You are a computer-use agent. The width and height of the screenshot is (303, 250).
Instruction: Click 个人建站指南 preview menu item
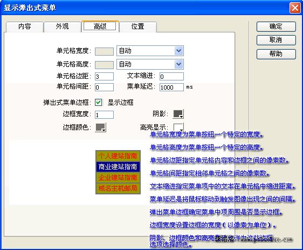118,156
